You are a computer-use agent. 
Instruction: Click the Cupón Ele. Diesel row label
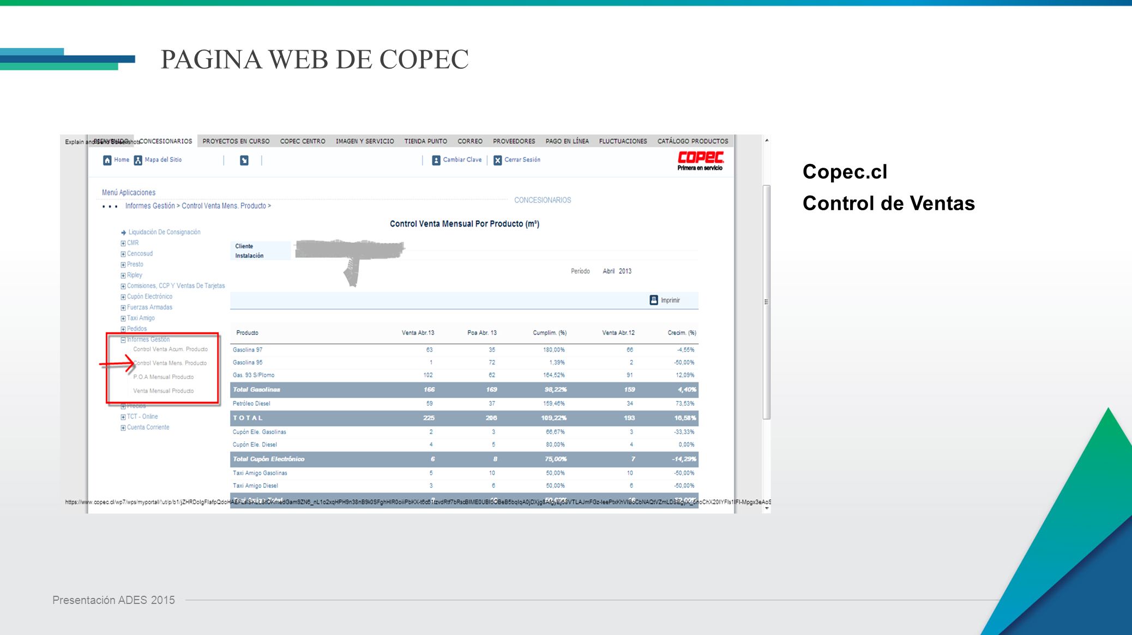tap(255, 445)
